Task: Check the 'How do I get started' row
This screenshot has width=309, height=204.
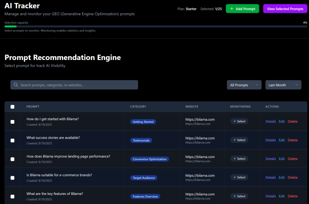Action: tap(12, 122)
